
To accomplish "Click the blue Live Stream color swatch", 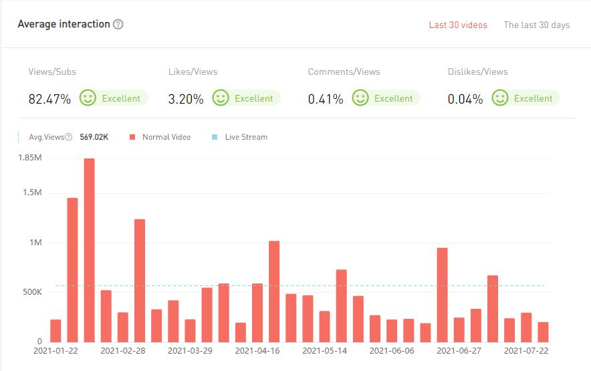I will click(215, 137).
